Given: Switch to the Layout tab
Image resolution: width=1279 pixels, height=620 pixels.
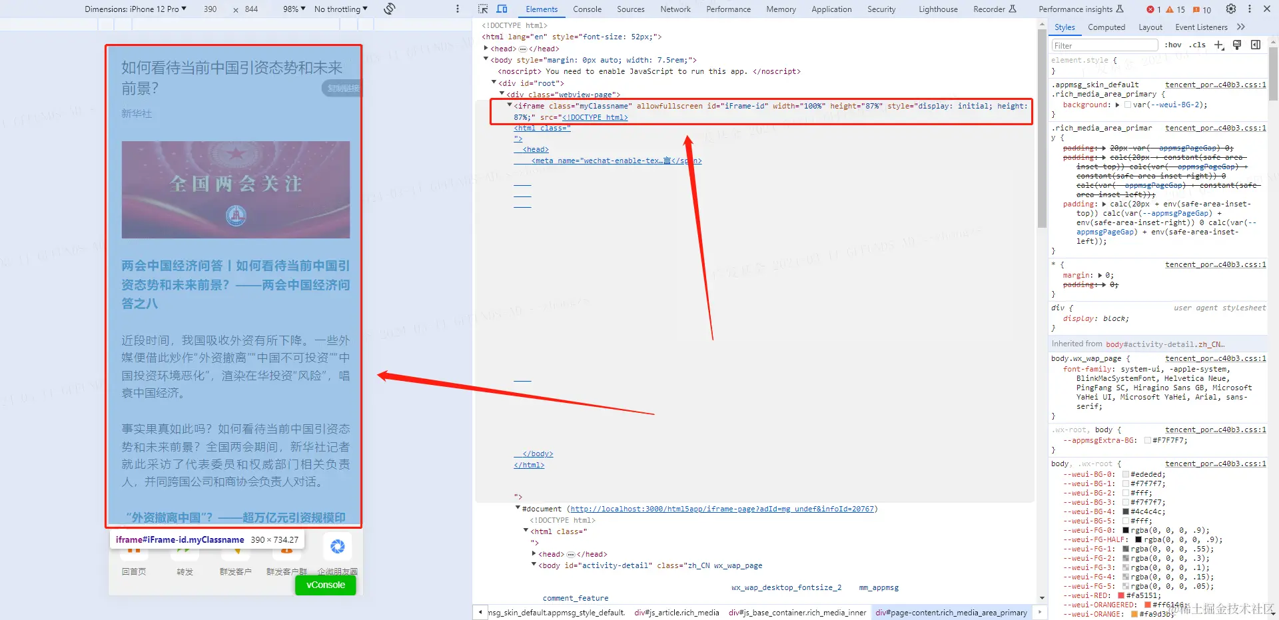Looking at the screenshot, I should (x=1150, y=27).
